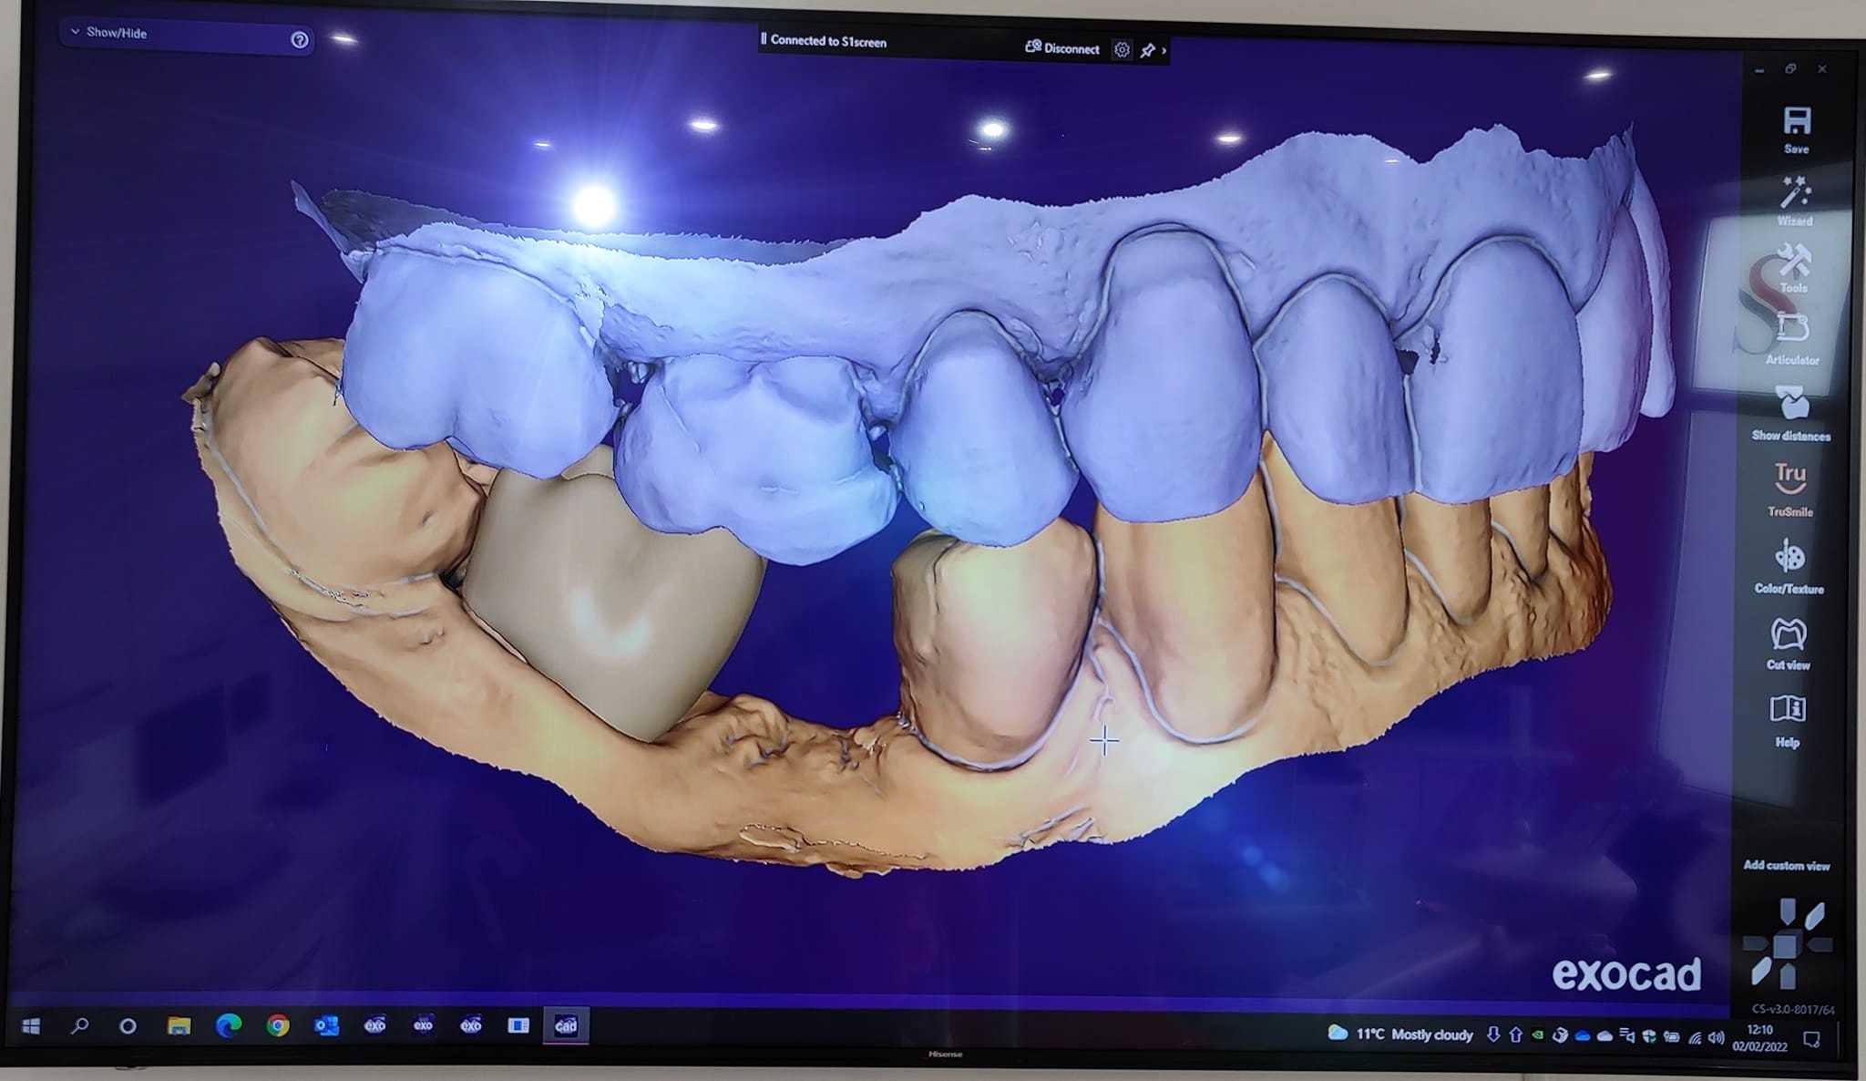Click the Save icon in exocad sidebar
Screen dimensions: 1866x1081
click(x=1797, y=122)
